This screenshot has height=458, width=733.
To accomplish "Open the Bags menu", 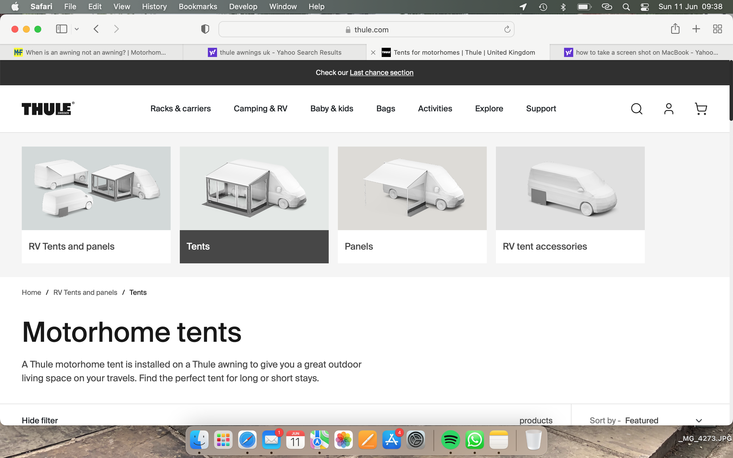I will tap(386, 108).
